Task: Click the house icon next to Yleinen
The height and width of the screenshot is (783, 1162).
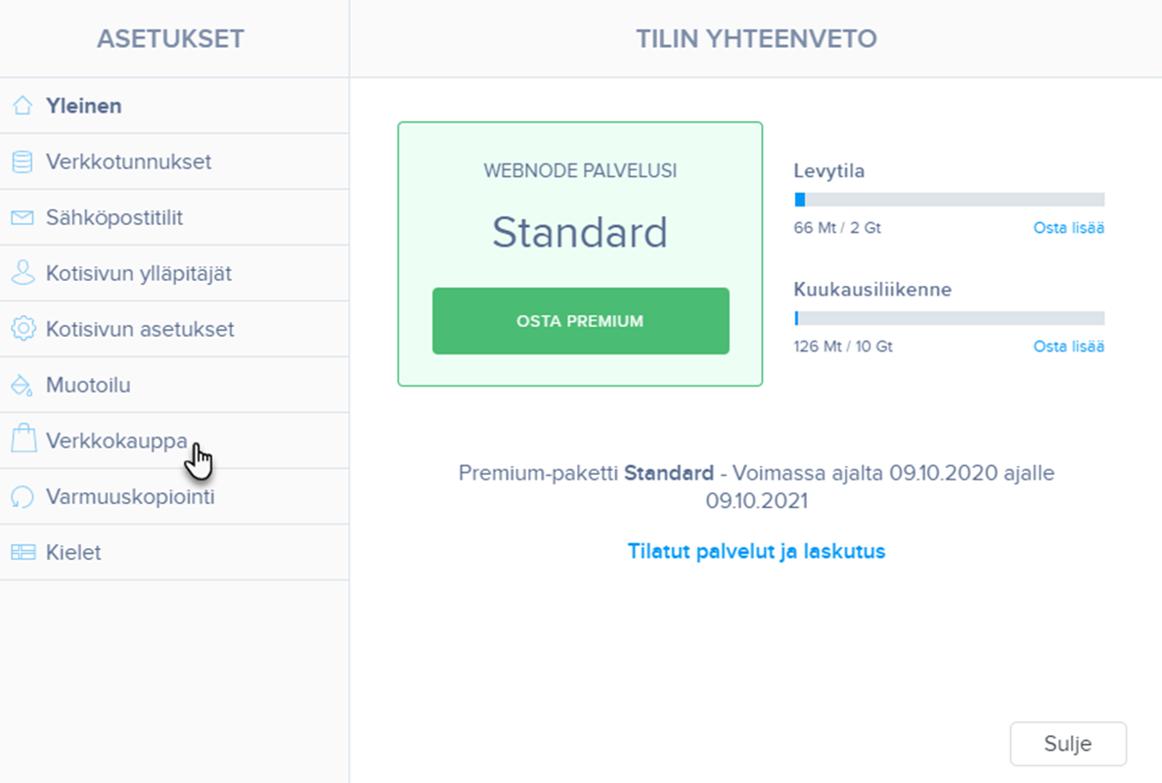Action: [x=22, y=106]
